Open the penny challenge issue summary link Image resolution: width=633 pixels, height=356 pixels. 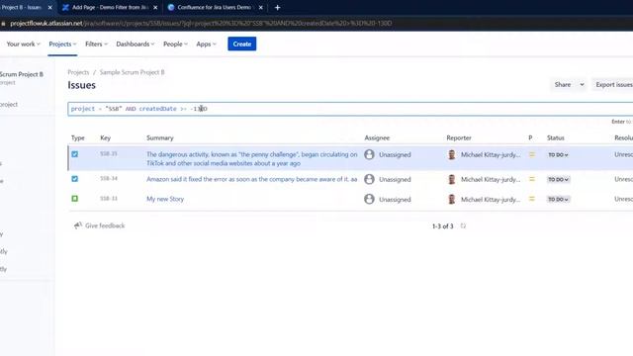[252, 159]
